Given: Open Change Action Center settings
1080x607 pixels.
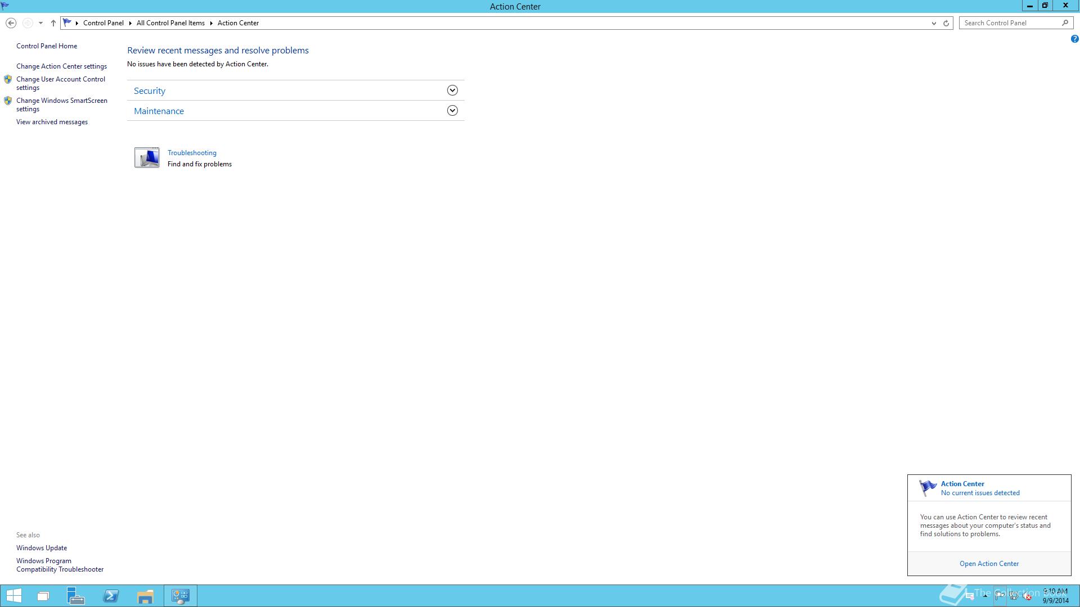Looking at the screenshot, I should coord(61,66).
